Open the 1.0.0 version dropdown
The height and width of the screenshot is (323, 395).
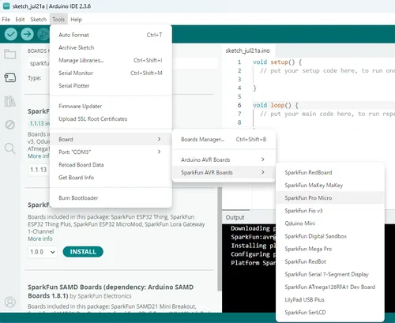tap(43, 252)
